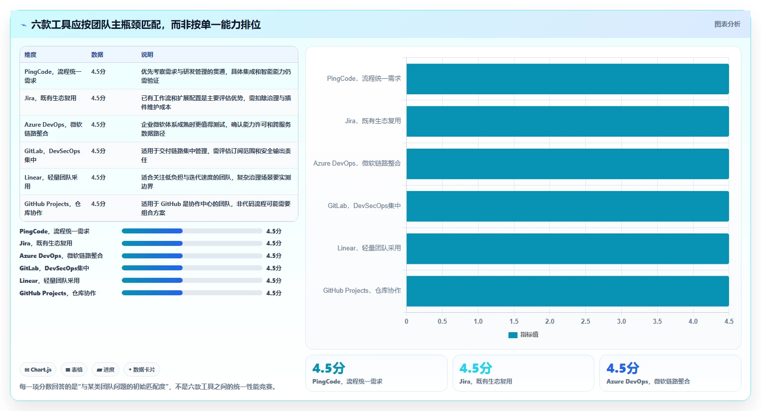Select the GitLab DevSecOps集中 table cell
761x411 pixels.
click(53, 155)
